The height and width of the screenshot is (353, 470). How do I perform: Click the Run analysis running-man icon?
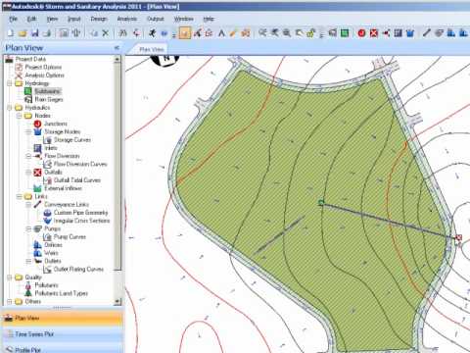click(152, 32)
